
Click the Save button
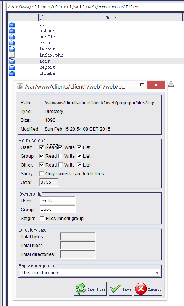(120, 289)
